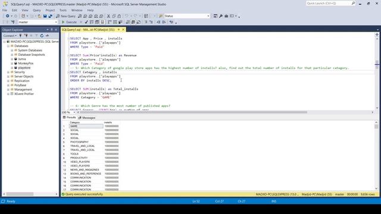Click the Connect plug icon in Object Explorer

coord(20,36)
